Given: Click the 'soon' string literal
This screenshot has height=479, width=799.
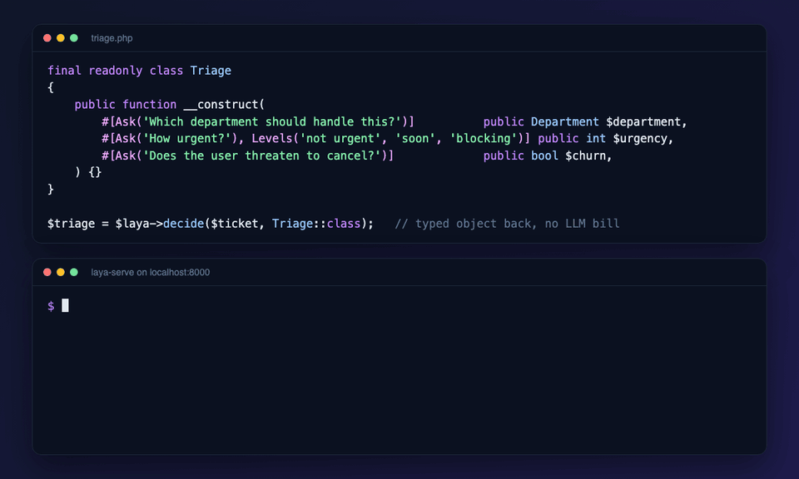Looking at the screenshot, I should tap(415, 138).
